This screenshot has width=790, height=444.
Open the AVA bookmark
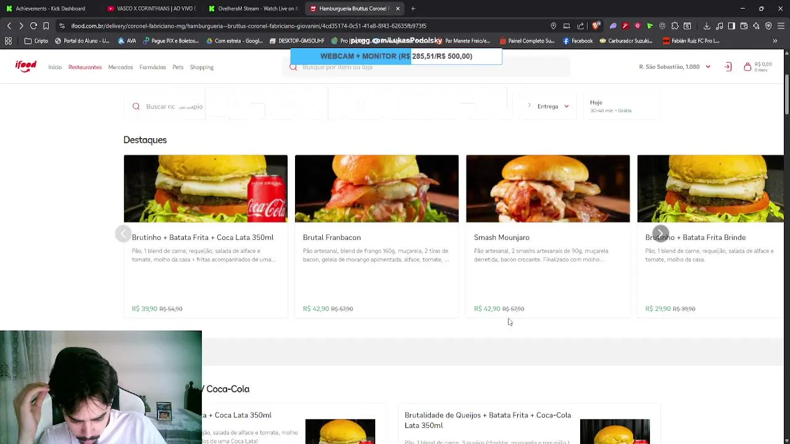click(x=127, y=41)
